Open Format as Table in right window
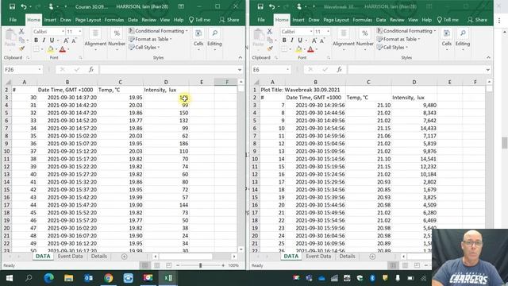Screen dimensions: 508x286 pyautogui.click(x=398, y=39)
